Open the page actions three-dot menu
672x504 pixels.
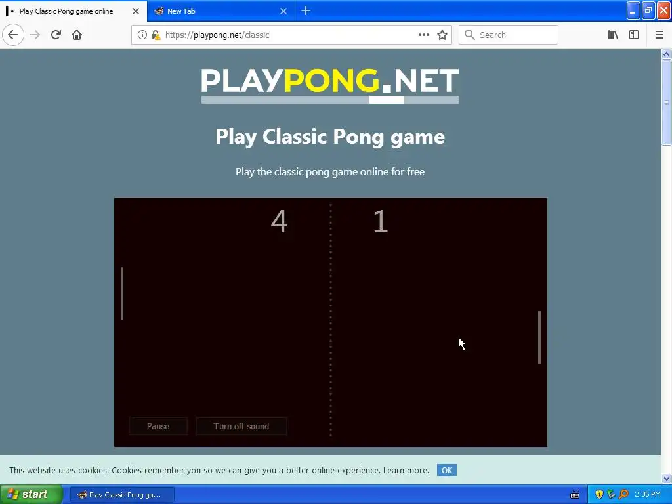click(x=423, y=35)
